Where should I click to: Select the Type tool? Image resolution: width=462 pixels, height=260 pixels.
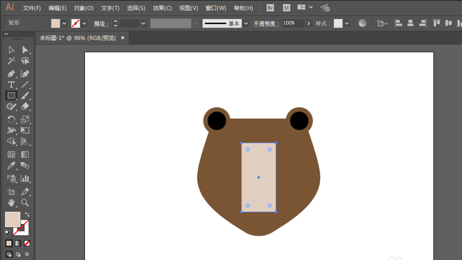point(11,85)
